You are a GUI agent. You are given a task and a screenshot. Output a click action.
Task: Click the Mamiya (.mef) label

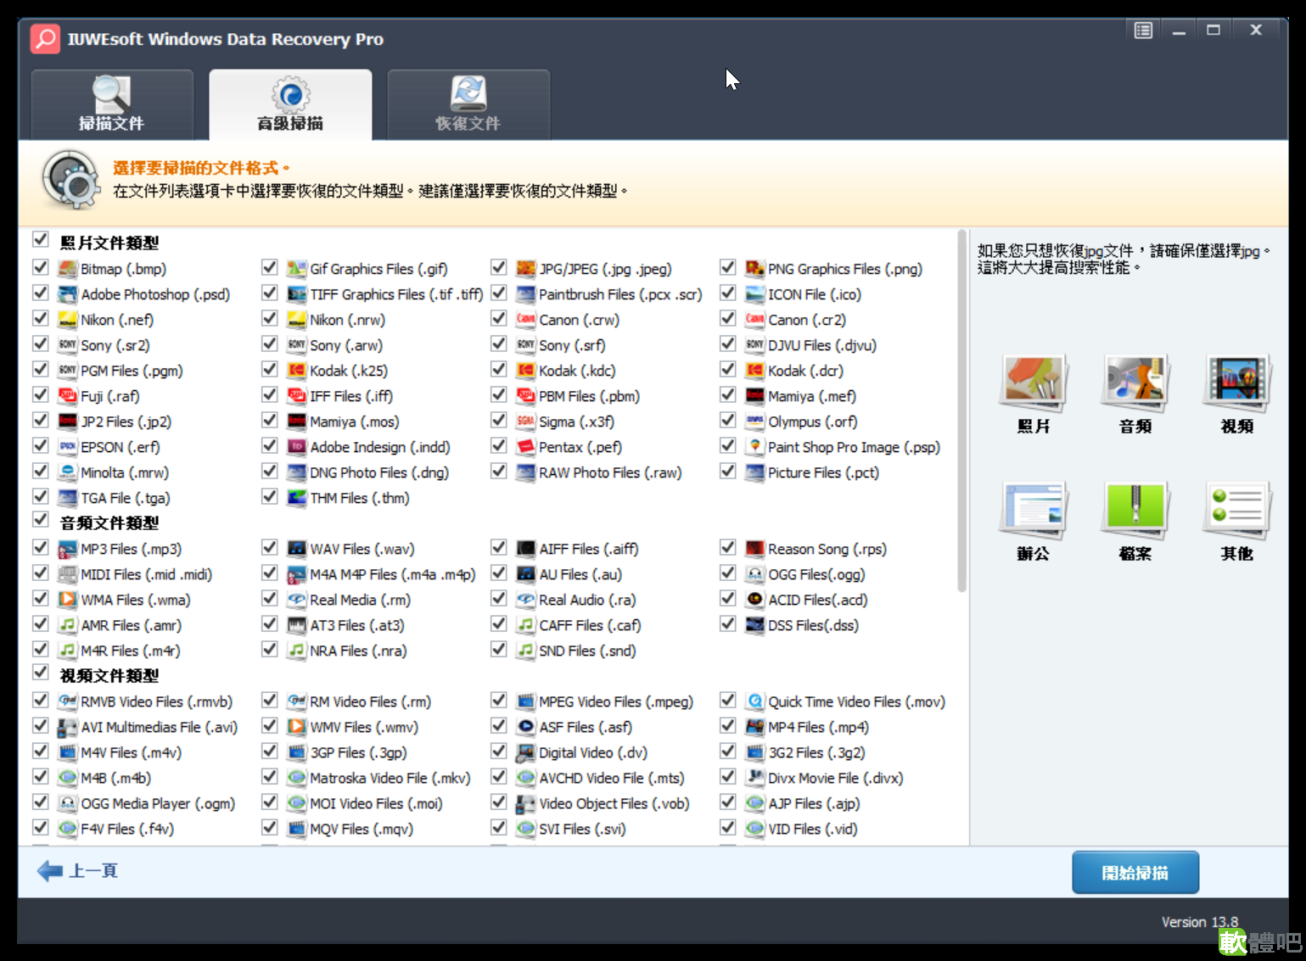(x=812, y=396)
